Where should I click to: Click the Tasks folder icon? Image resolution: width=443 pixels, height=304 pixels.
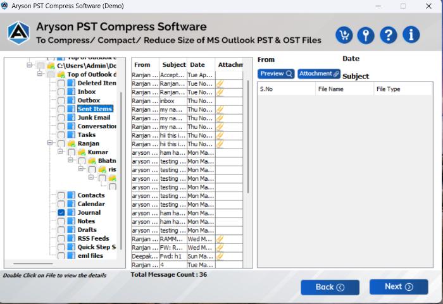[72, 135]
